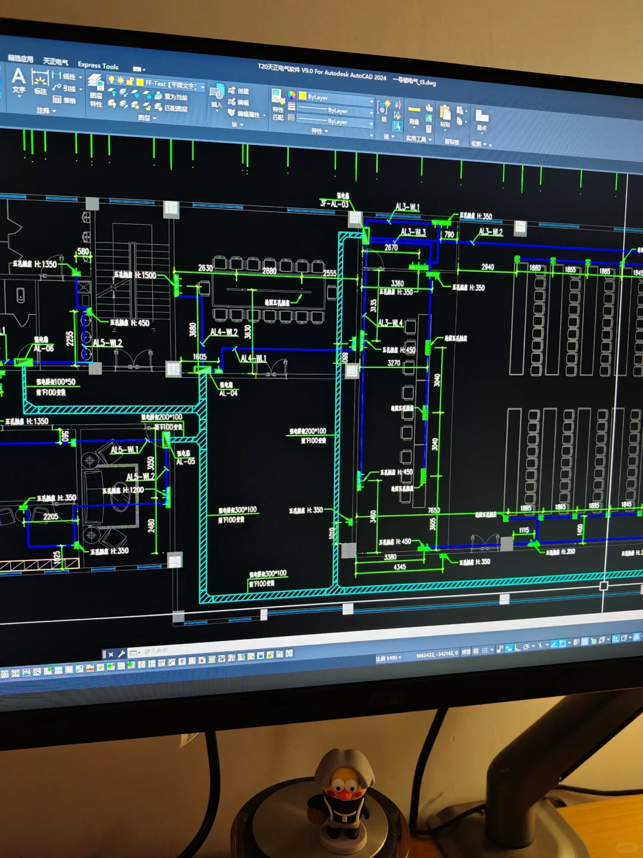Click 编辑 block editor

coord(238,102)
